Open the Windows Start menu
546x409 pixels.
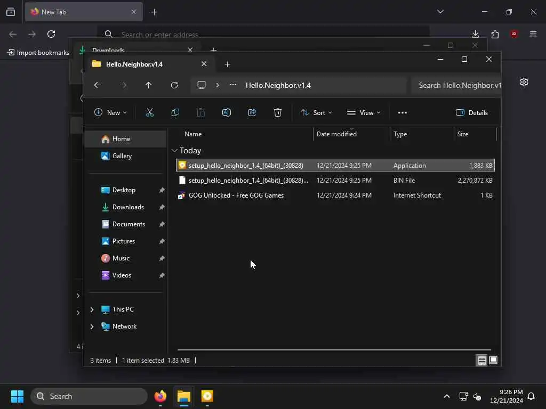pos(17,396)
